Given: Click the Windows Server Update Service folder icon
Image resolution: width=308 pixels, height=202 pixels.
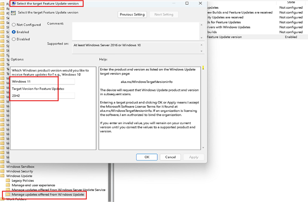Looking at the screenshot, I should coord(7,190).
